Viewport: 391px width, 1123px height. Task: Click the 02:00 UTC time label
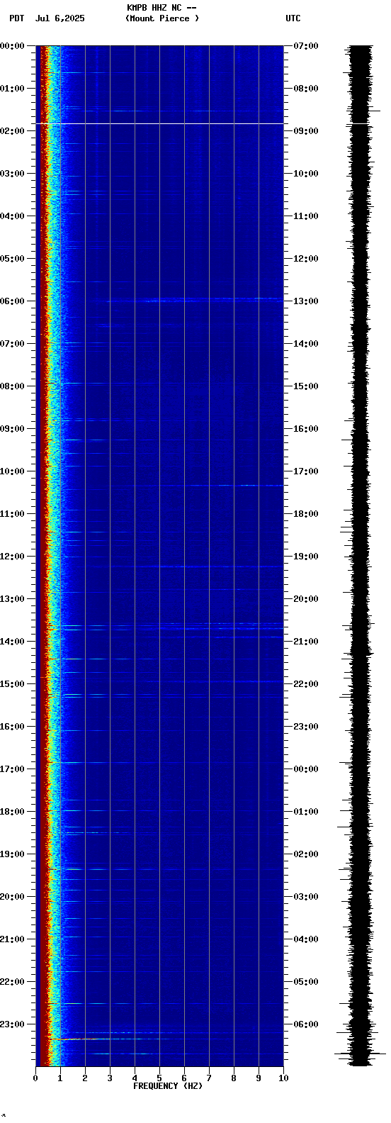pyautogui.click(x=306, y=854)
